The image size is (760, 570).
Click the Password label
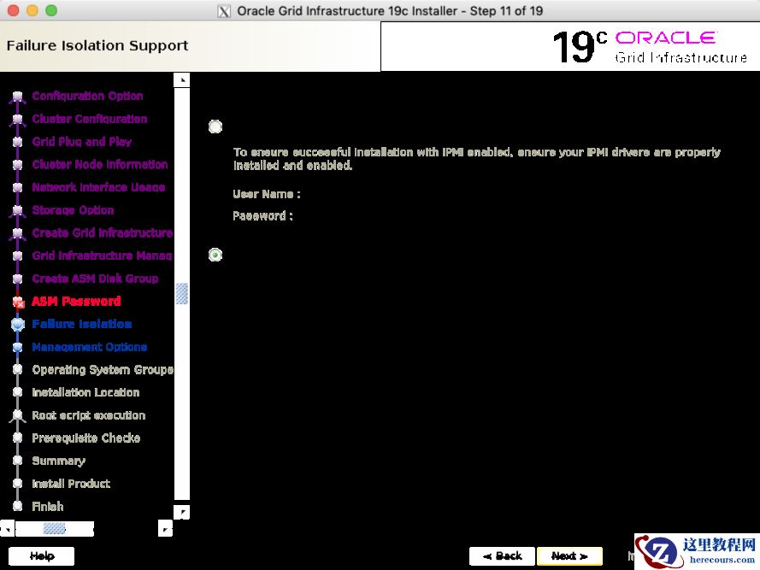click(262, 215)
